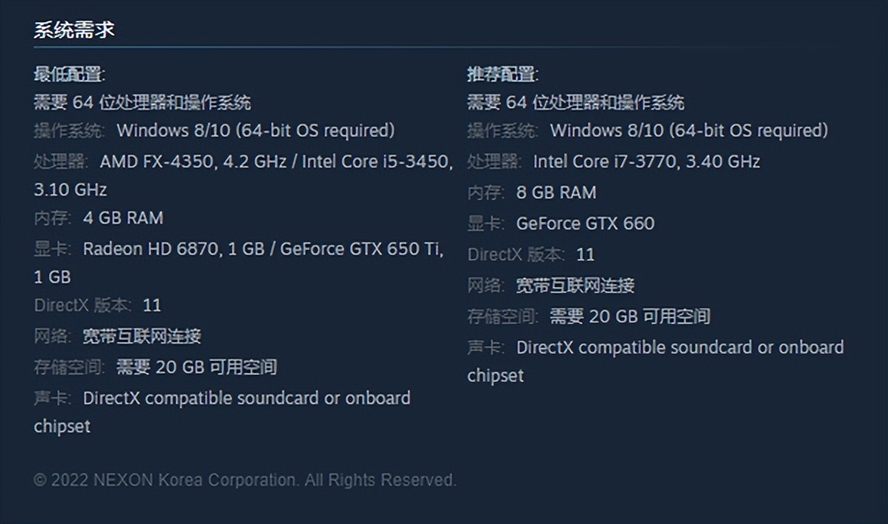Screen dimensions: 888x524
Task: Click the NEXON Korea Corporation copyright notice
Action: (245, 480)
